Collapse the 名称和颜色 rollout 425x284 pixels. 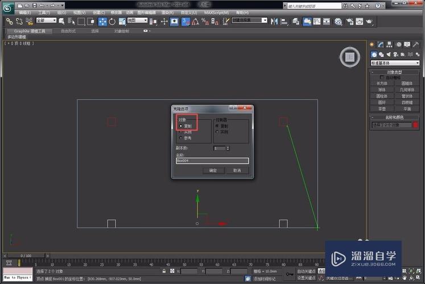tap(394, 117)
